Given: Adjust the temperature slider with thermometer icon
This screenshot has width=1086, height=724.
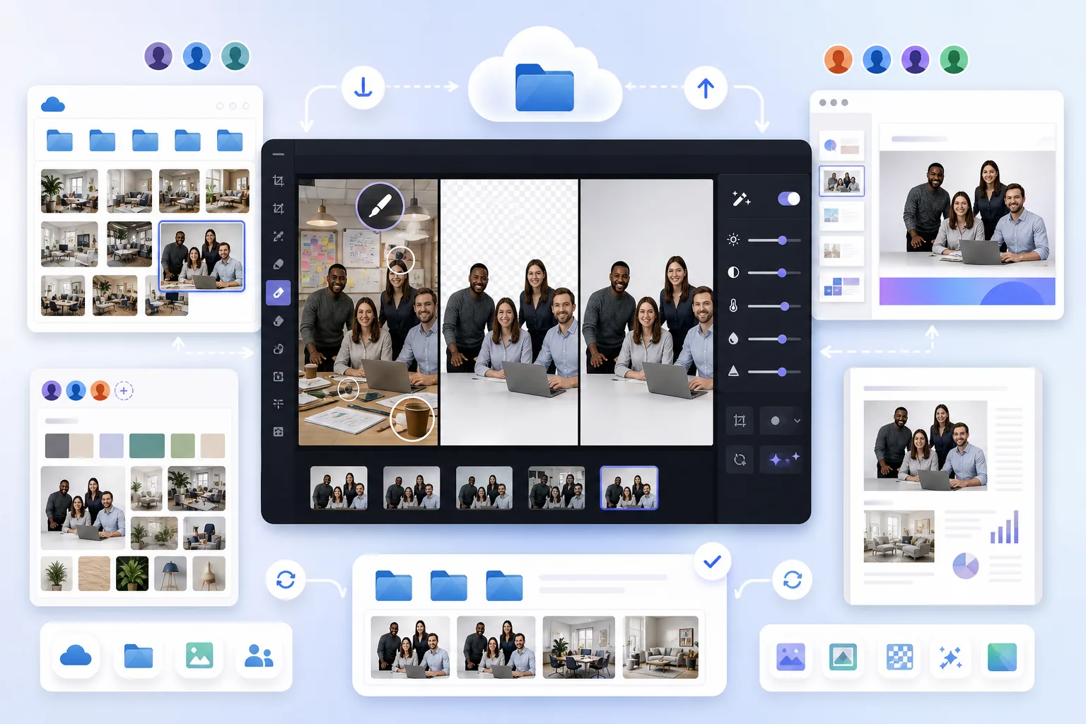Looking at the screenshot, I should tap(773, 306).
